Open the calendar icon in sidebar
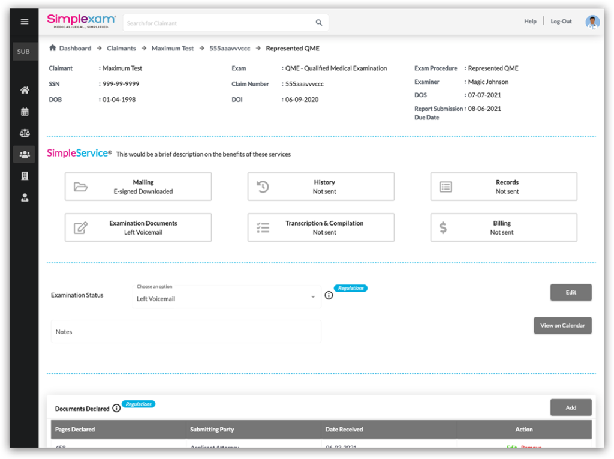The height and width of the screenshot is (459, 614). [25, 112]
